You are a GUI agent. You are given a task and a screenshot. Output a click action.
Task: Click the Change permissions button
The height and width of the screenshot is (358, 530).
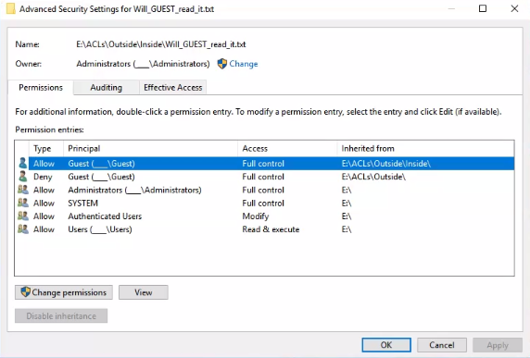point(64,292)
